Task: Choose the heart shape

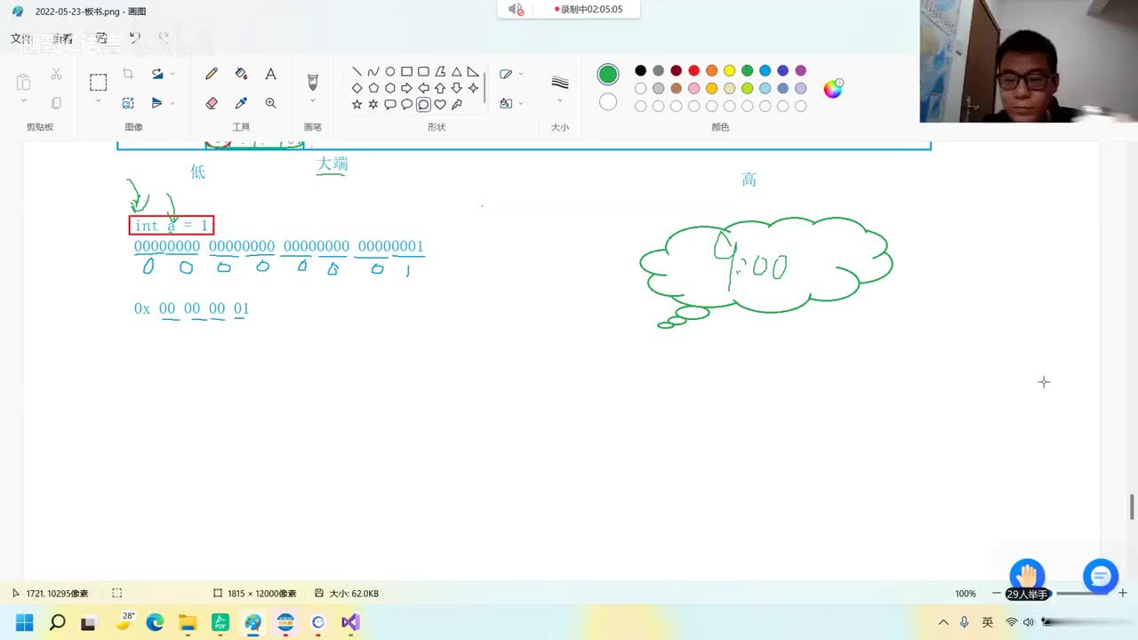Action: tap(439, 104)
